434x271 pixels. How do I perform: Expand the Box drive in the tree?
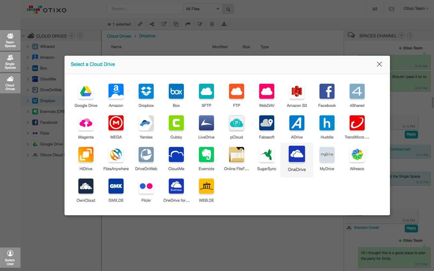point(27,68)
